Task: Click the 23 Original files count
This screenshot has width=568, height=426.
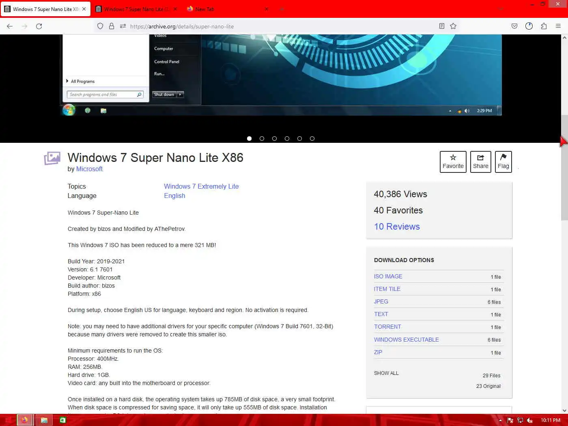Action: pos(488,386)
